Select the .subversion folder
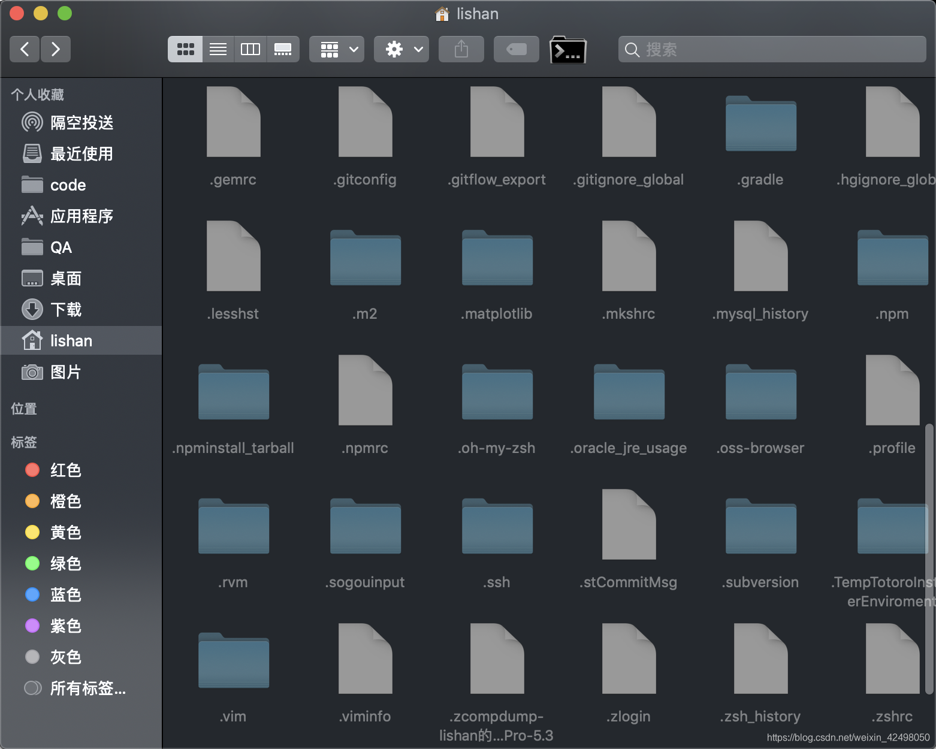936x749 pixels. click(x=761, y=526)
